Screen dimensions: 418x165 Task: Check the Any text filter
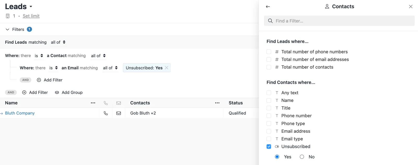(269, 93)
